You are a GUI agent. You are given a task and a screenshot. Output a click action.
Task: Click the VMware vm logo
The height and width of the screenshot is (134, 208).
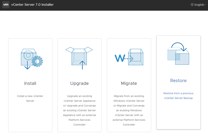pos(6,4)
